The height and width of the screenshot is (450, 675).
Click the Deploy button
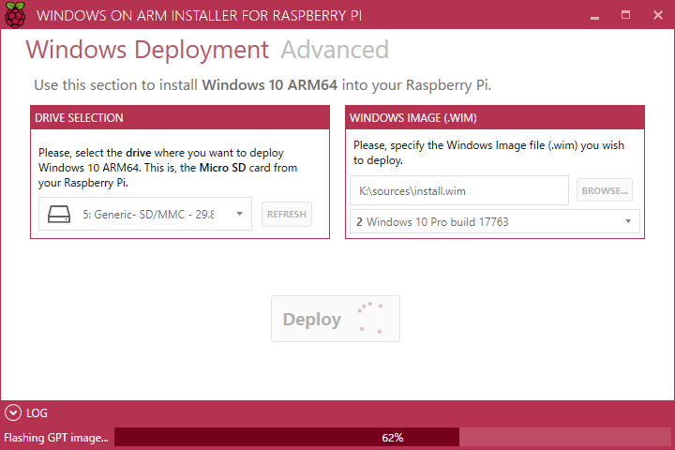pyautogui.click(x=336, y=319)
